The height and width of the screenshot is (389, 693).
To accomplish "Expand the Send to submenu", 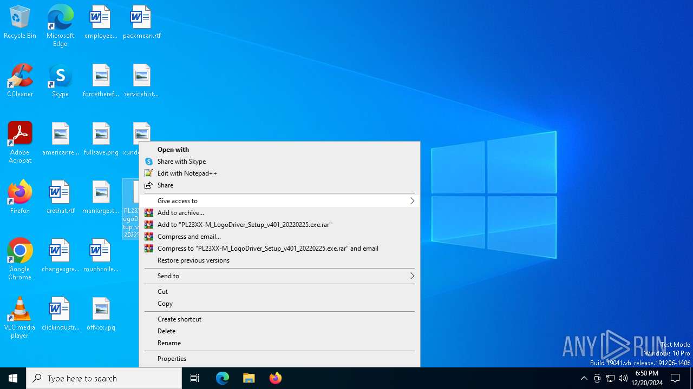I will click(x=280, y=276).
